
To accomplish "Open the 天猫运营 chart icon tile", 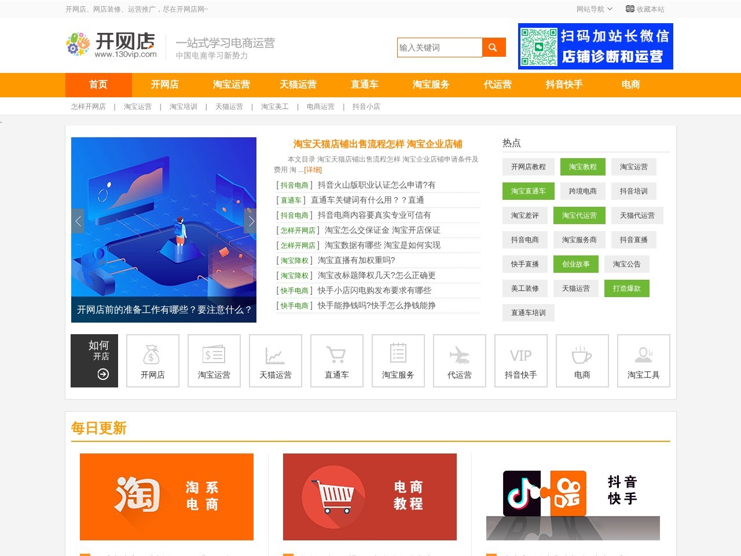I will (x=276, y=361).
